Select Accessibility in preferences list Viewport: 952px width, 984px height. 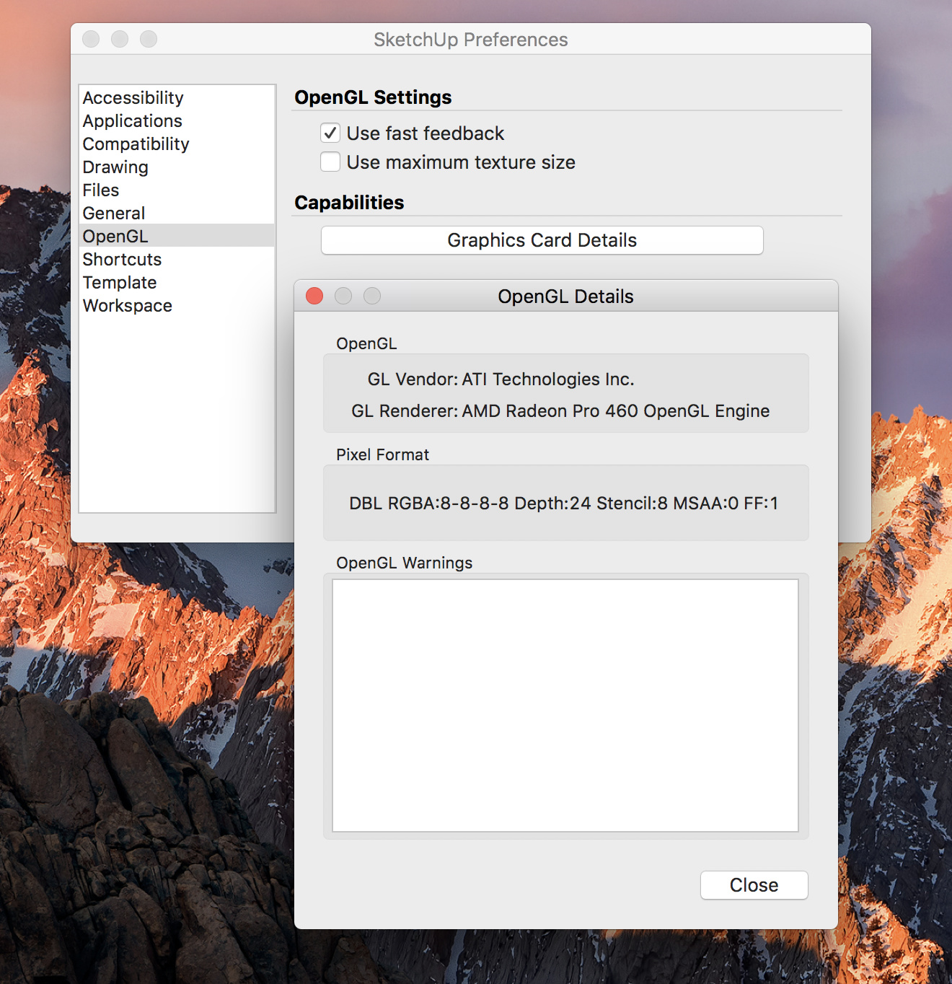[x=177, y=97]
